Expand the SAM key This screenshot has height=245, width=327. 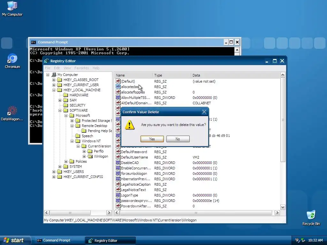pos(60,100)
